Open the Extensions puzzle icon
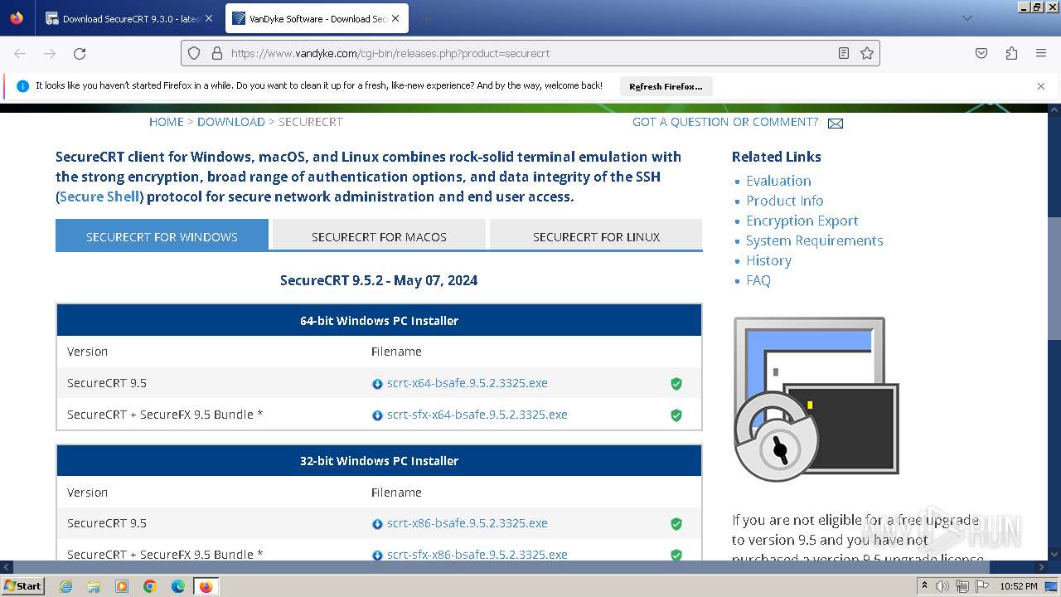This screenshot has width=1061, height=597. point(1011,53)
